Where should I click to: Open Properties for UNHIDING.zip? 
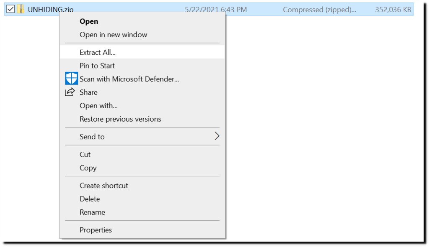point(142,230)
